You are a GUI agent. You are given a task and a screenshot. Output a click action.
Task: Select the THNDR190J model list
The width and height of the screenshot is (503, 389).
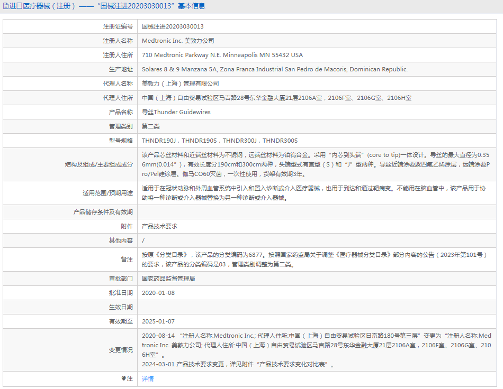click(220, 141)
